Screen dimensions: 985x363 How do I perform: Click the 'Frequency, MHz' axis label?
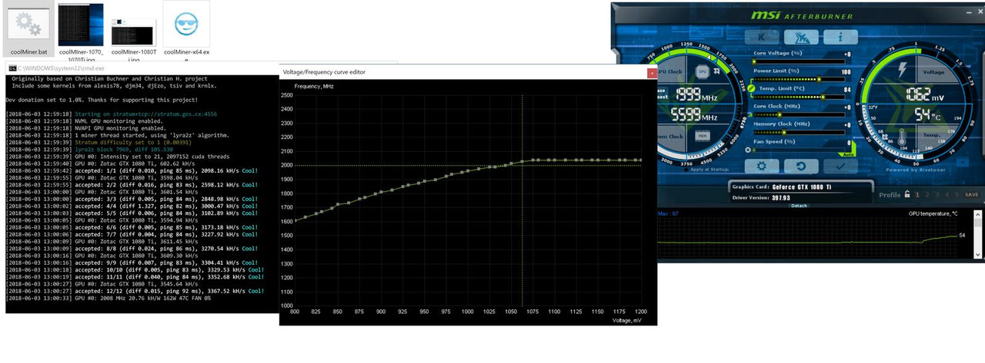(x=314, y=86)
